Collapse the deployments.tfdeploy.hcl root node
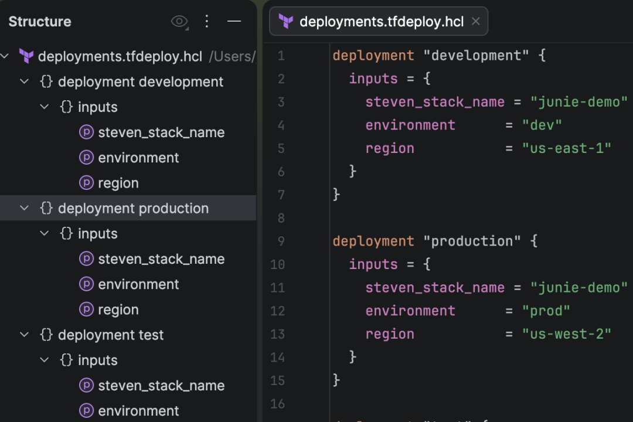 pyautogui.click(x=5, y=56)
